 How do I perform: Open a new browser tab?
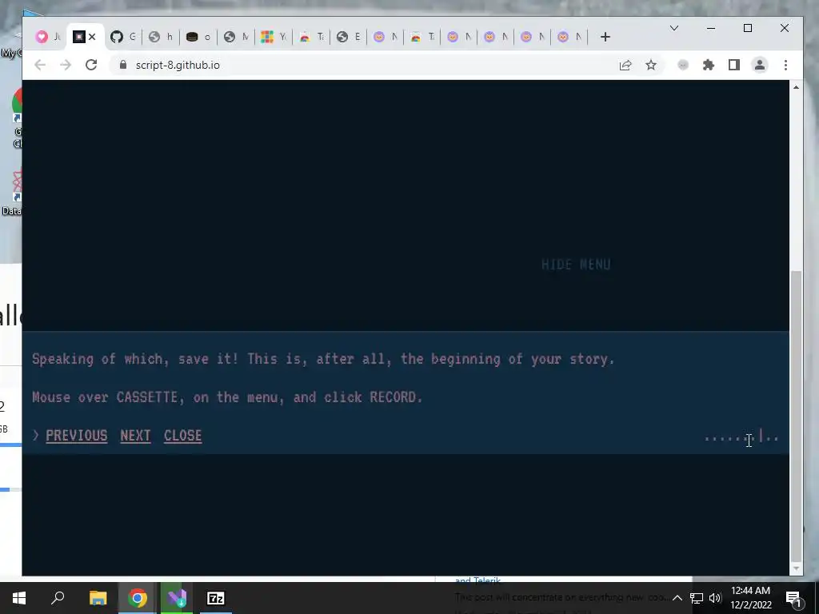[605, 37]
